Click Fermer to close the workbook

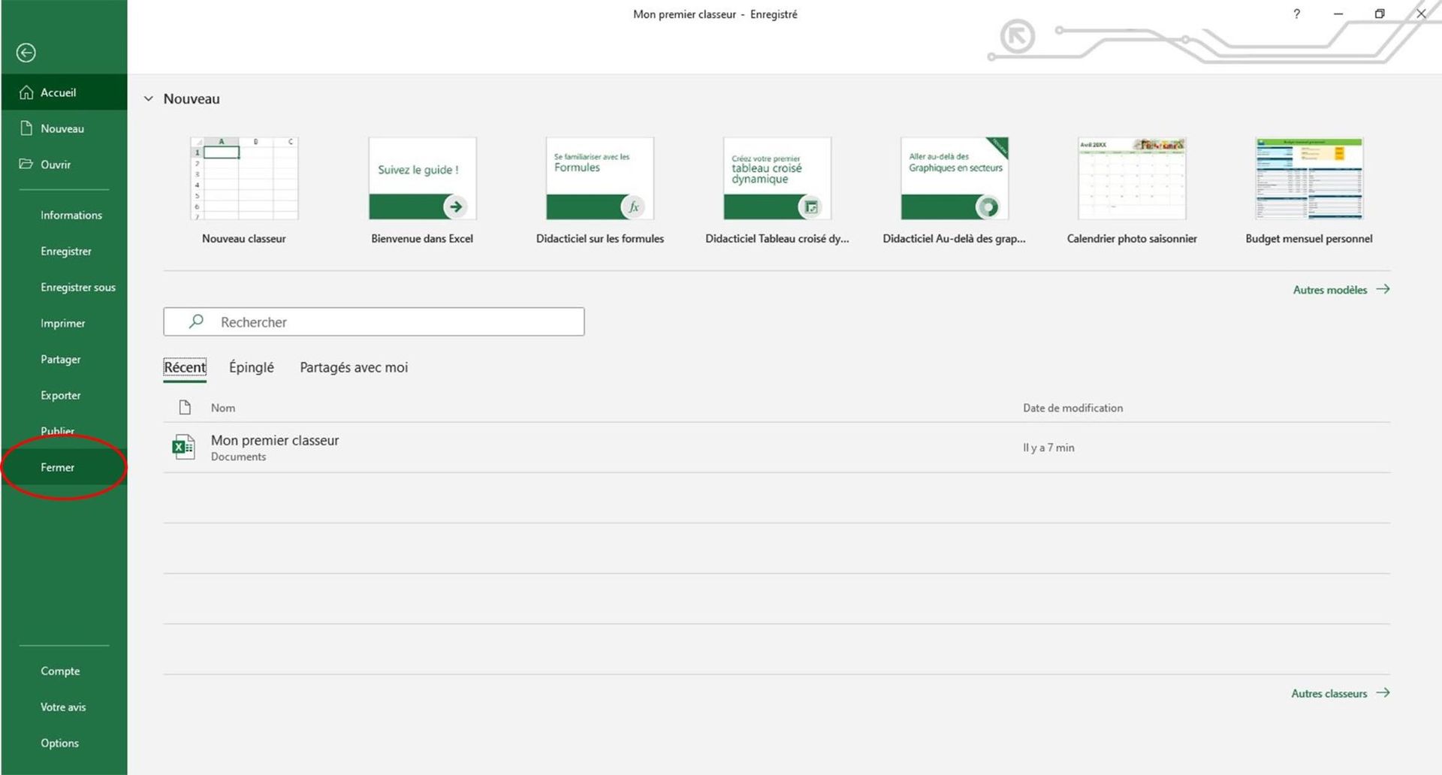tap(64, 467)
